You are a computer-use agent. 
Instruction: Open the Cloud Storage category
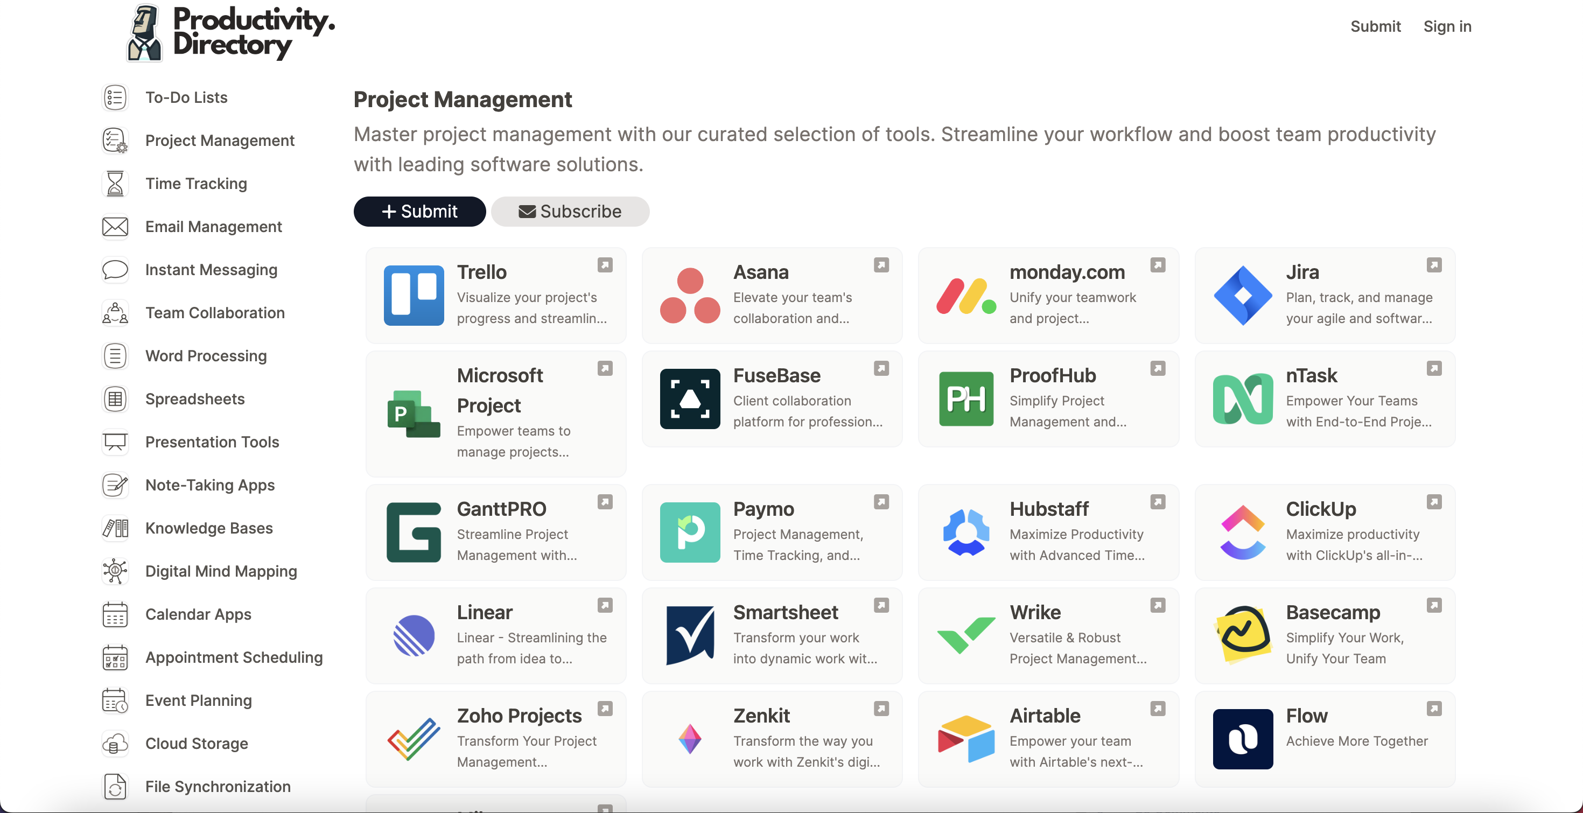pyautogui.click(x=196, y=743)
